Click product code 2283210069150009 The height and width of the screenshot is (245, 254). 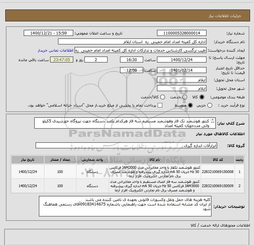point(218,186)
